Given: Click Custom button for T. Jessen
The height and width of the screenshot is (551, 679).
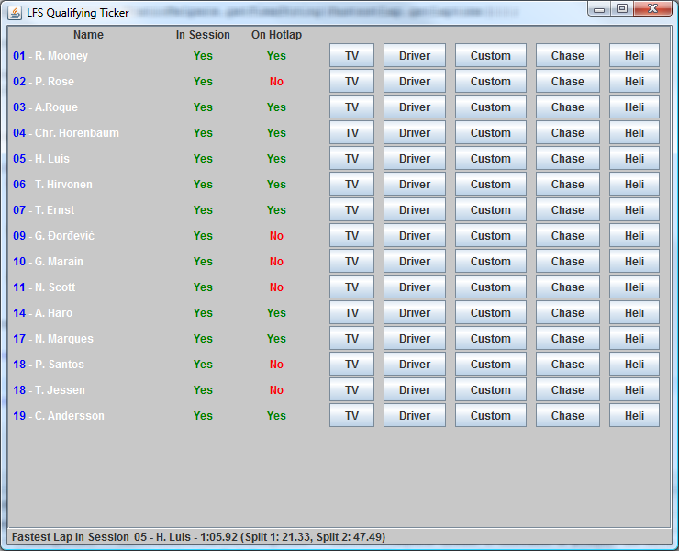Looking at the screenshot, I should click(x=491, y=389).
